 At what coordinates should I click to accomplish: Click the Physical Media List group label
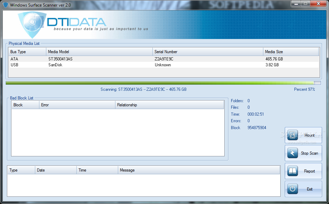point(24,43)
